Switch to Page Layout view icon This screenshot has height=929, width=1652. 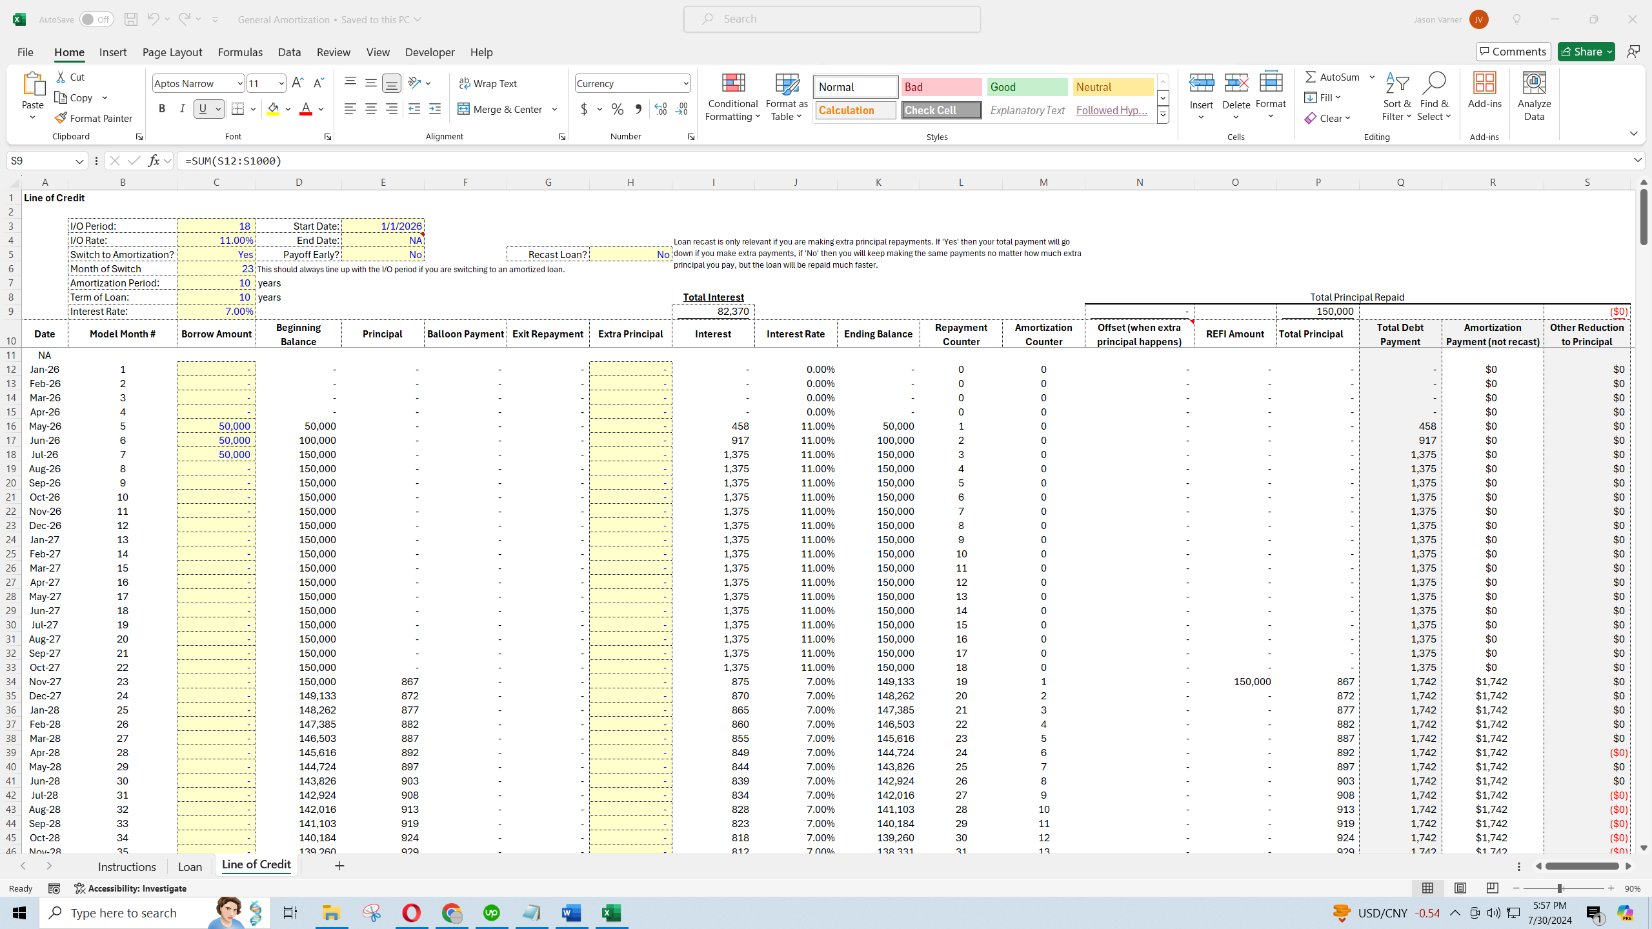[x=1460, y=888]
